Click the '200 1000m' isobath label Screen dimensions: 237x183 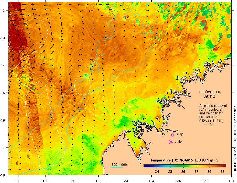(x=120, y=165)
